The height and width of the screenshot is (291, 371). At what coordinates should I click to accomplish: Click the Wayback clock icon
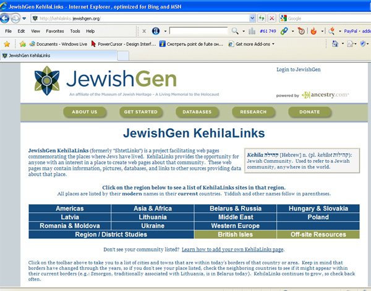point(301,31)
